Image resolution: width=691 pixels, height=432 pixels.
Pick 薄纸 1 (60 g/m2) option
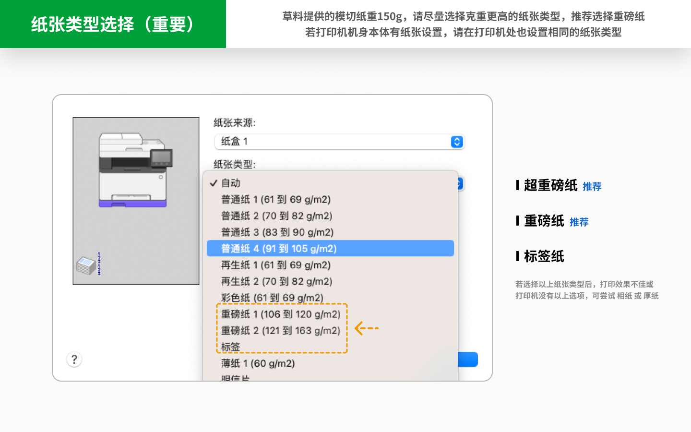(258, 363)
